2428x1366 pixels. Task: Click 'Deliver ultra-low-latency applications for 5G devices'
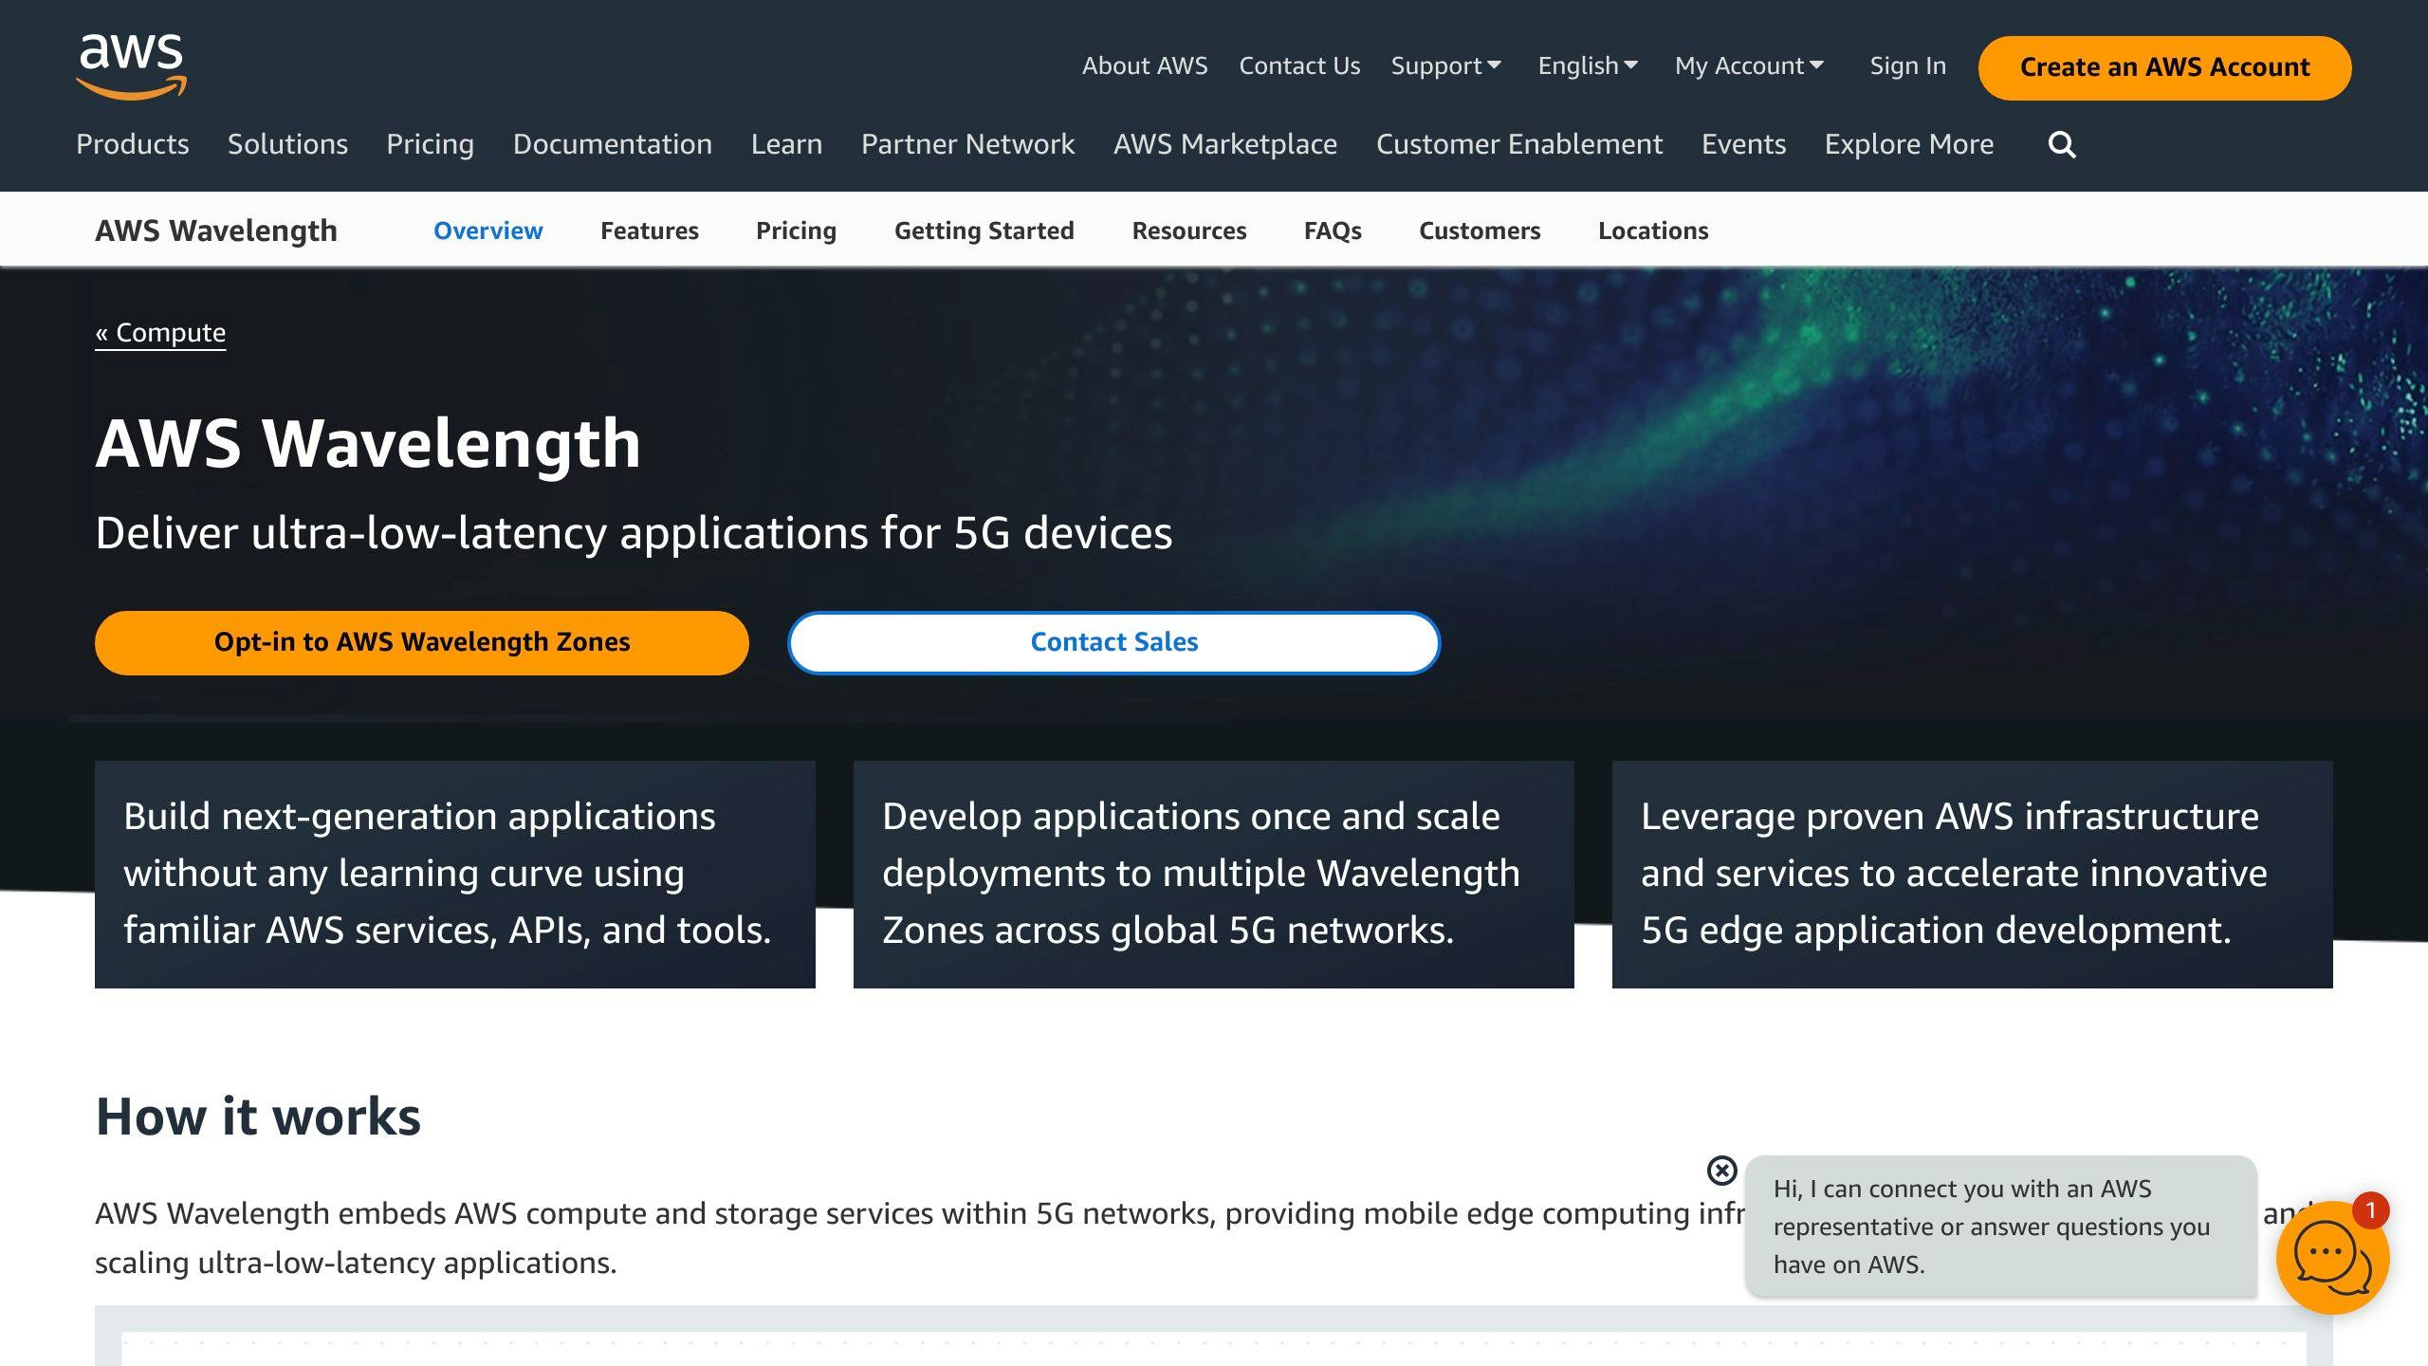tap(634, 532)
